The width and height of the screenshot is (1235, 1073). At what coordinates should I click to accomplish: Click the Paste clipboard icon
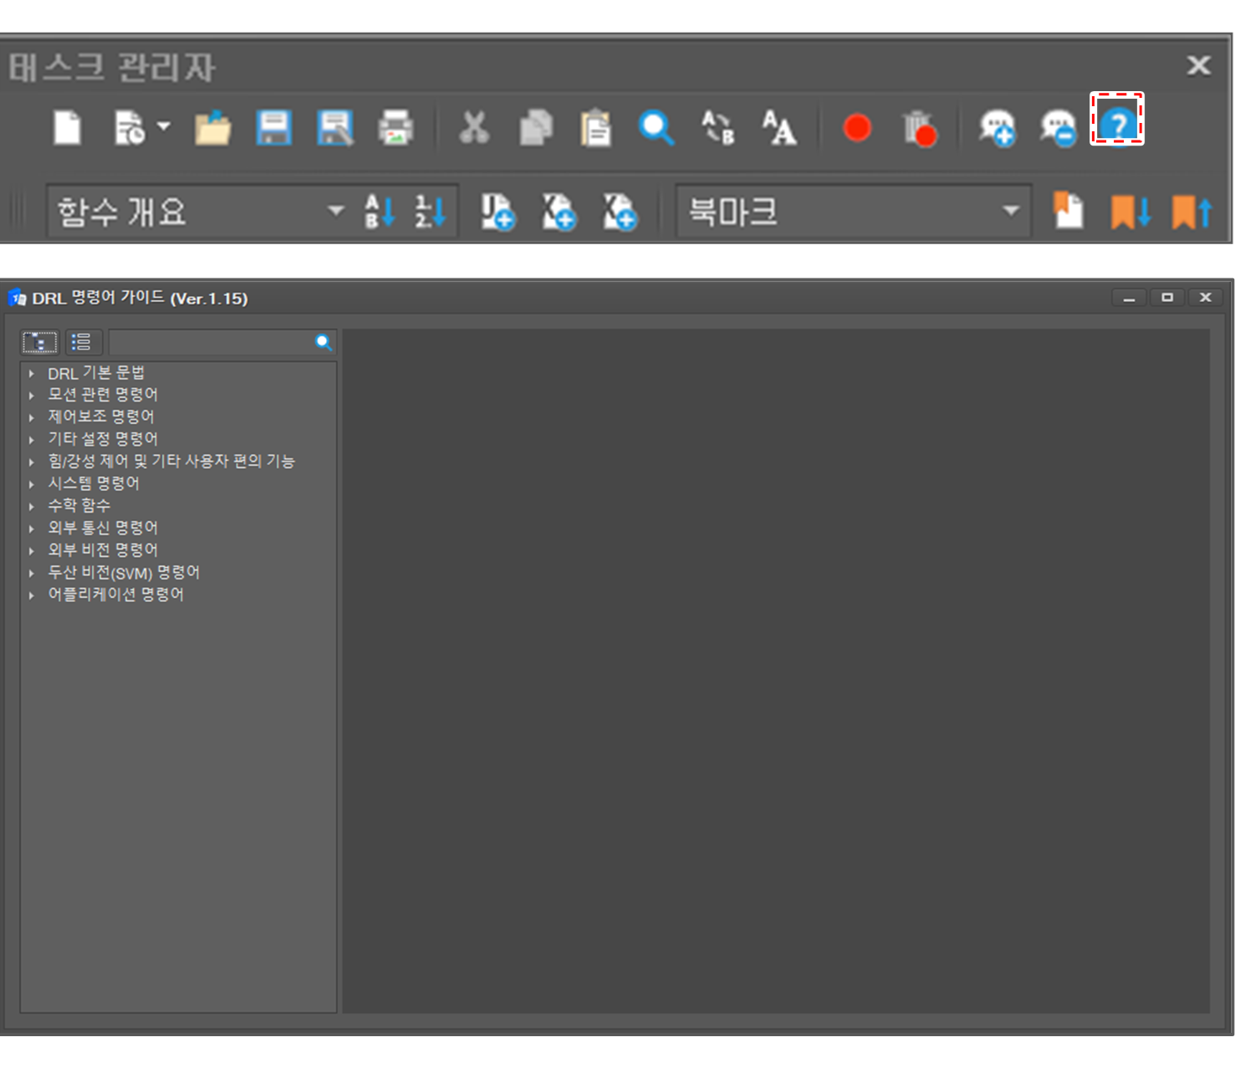(x=595, y=128)
